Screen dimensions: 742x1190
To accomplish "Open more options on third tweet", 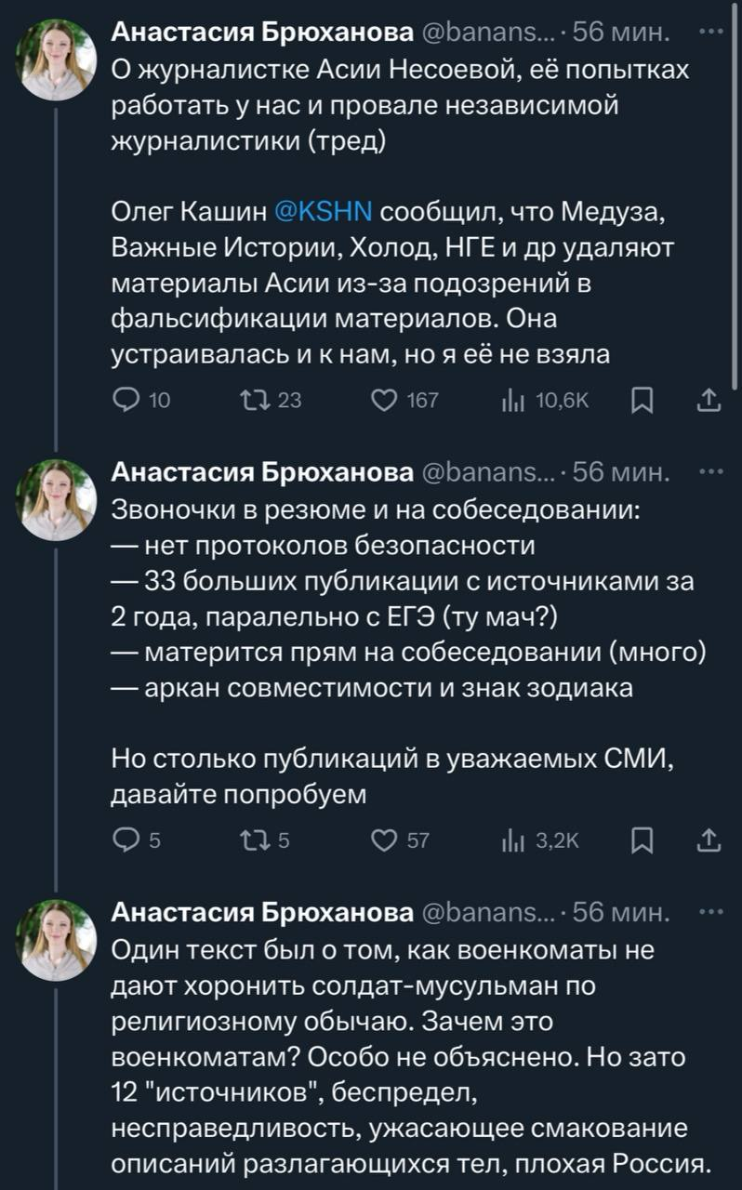I will (711, 915).
